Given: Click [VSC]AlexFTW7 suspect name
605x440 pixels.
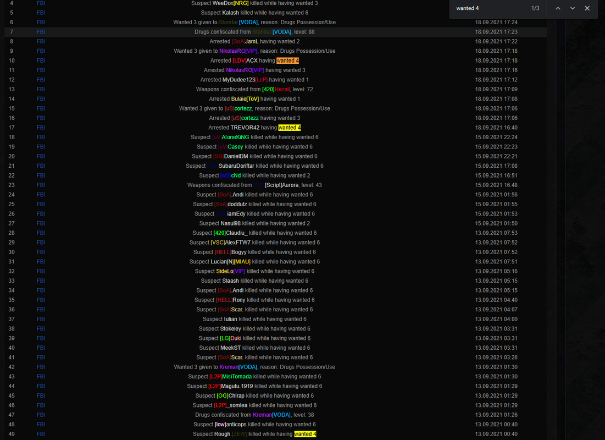Looking at the screenshot, I should 231,243.
